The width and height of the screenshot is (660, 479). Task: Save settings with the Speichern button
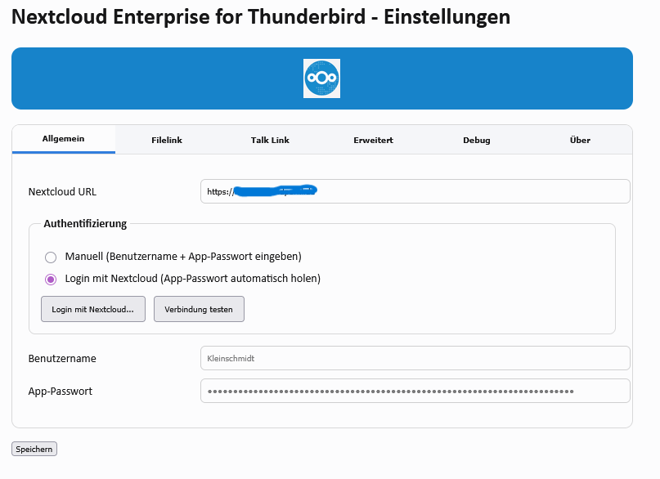(34, 450)
